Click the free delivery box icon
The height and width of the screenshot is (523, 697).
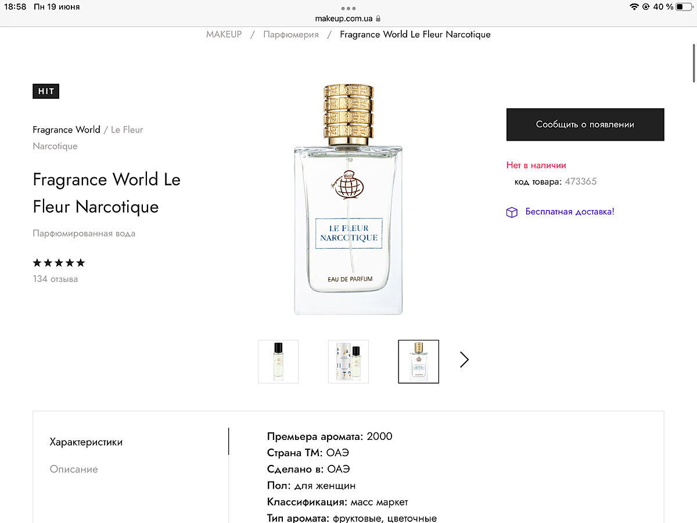512,212
